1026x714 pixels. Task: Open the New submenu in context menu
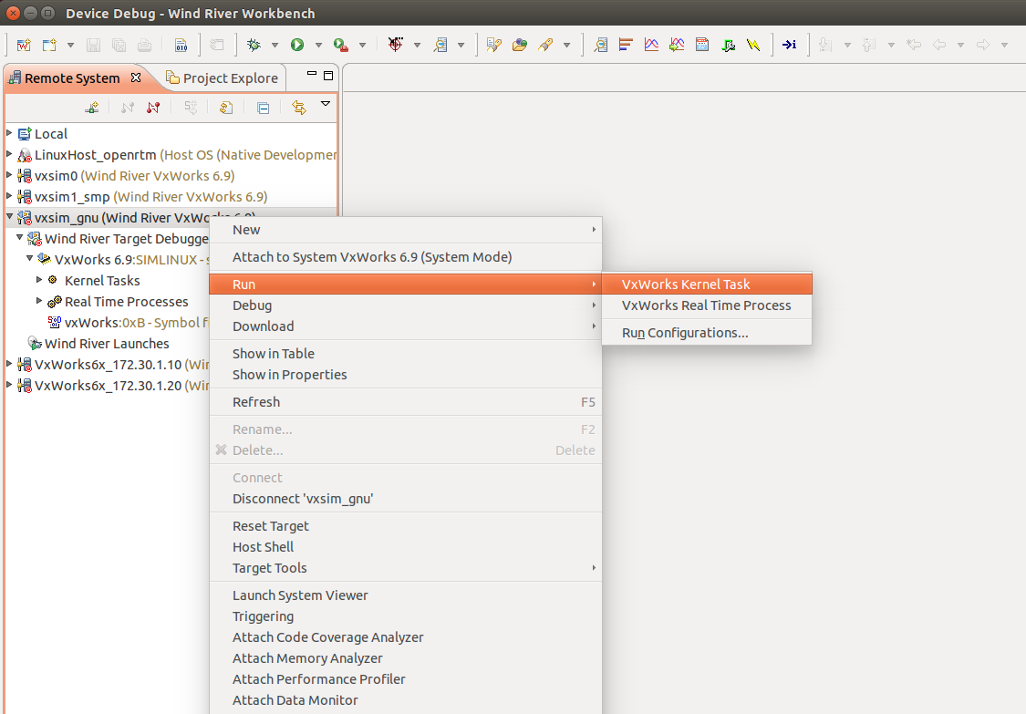(x=406, y=230)
